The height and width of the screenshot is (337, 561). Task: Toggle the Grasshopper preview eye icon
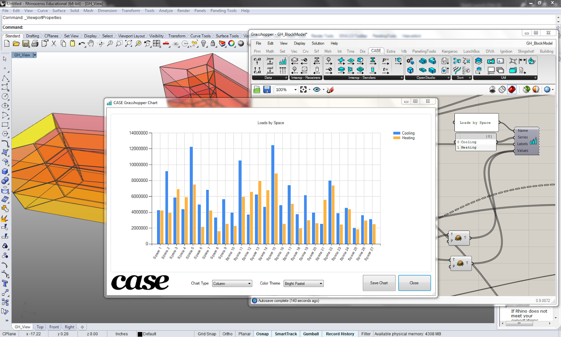point(317,90)
